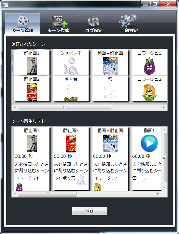Click playback list horizontal scroll right arrow
This screenshot has width=179, height=234.
(x=158, y=194)
